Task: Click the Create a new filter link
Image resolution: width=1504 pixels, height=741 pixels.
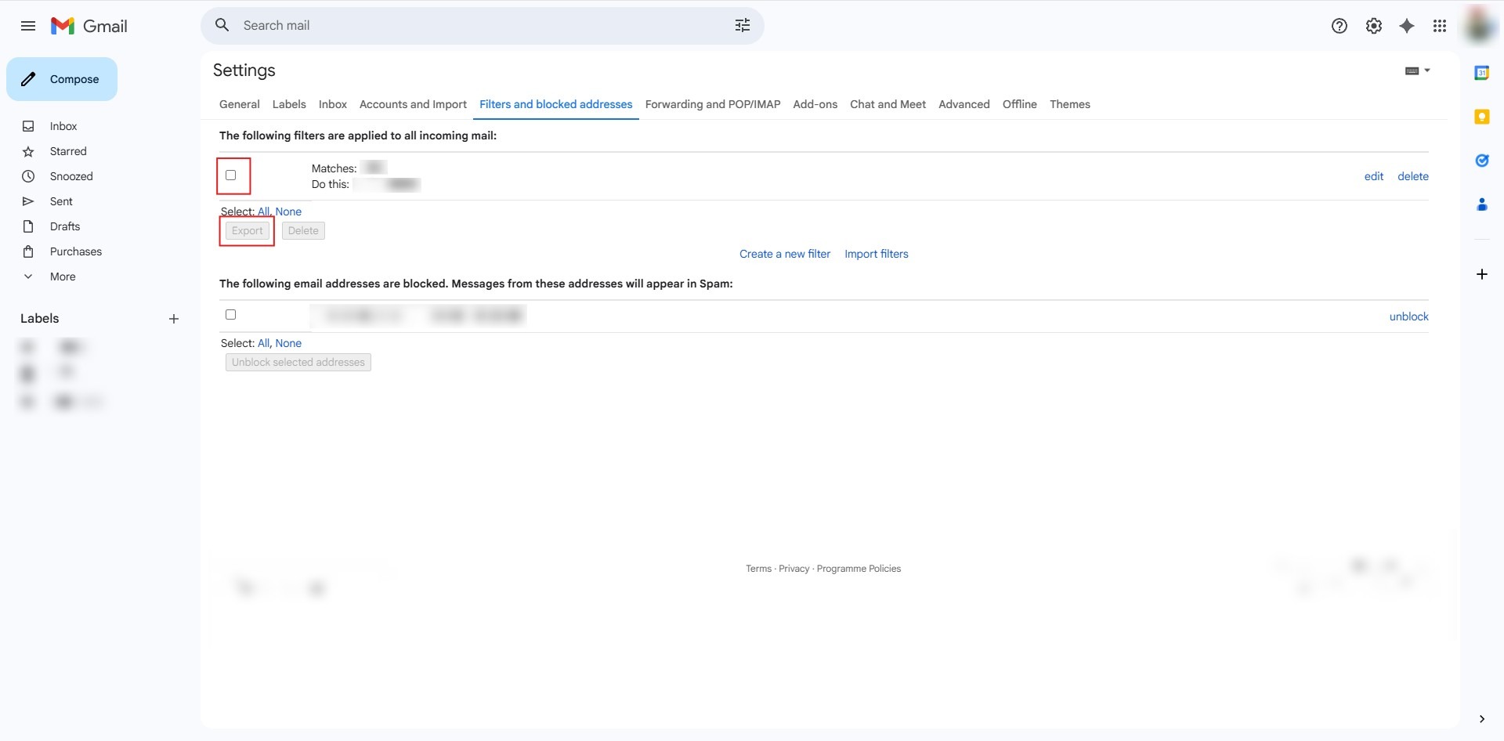Action: (x=784, y=254)
